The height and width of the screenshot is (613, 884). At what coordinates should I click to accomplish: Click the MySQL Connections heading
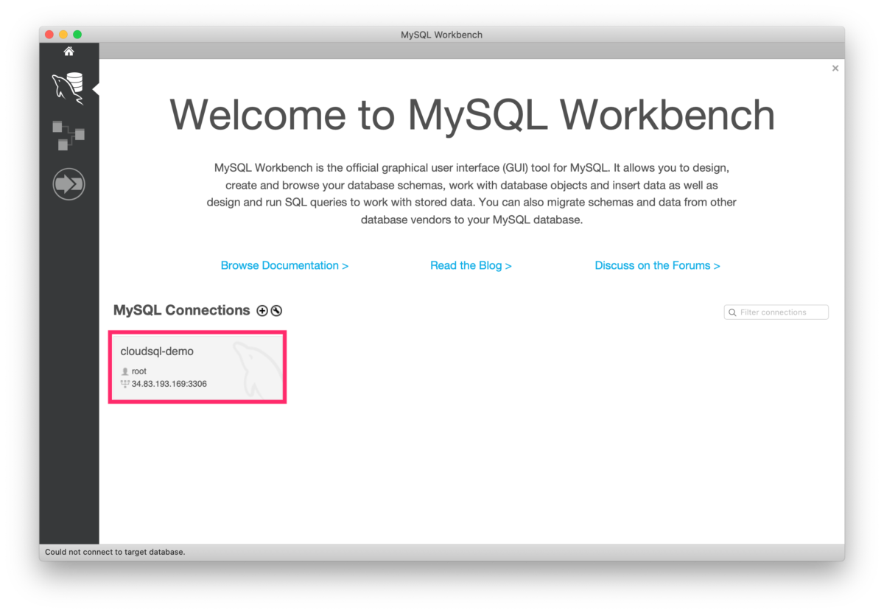[x=182, y=310]
